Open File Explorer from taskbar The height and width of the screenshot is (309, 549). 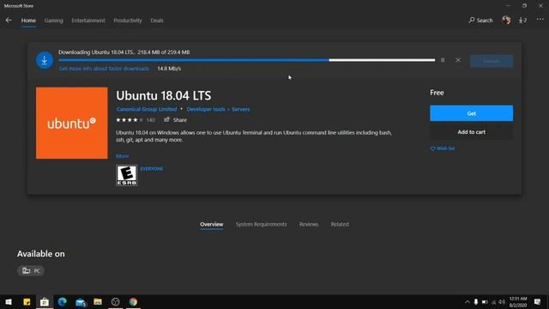[x=98, y=301]
